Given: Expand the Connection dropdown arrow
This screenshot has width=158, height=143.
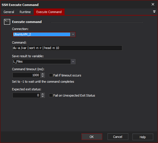Looking at the screenshot, I should click(73, 35).
